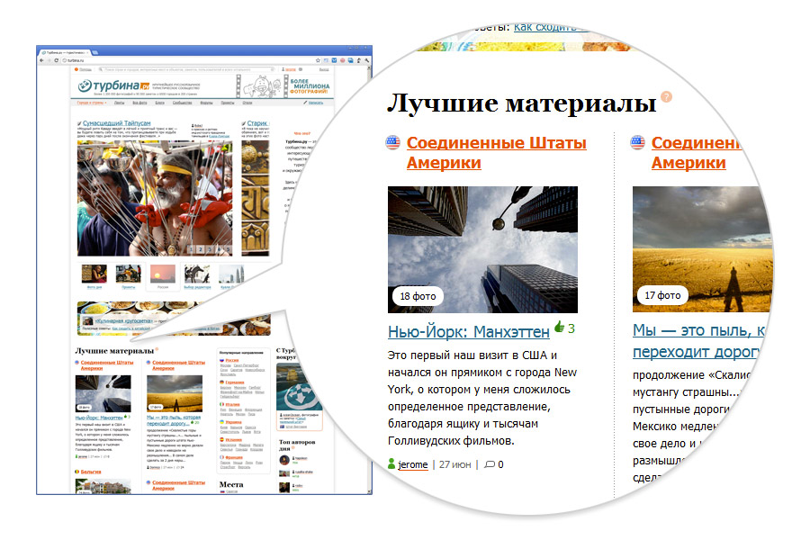Open Все фото in the site navigation
The image size is (810, 540).
[x=140, y=103]
